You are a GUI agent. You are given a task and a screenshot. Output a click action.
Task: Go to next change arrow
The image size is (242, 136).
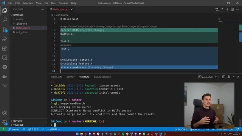pos(227,9)
